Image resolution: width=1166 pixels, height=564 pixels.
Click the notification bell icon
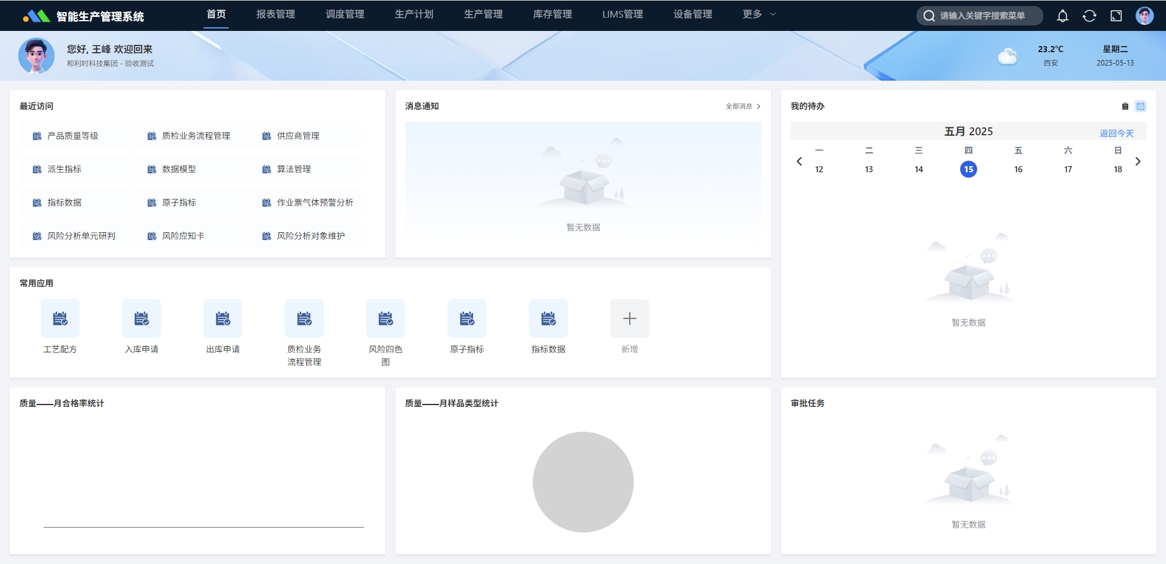click(x=1062, y=16)
